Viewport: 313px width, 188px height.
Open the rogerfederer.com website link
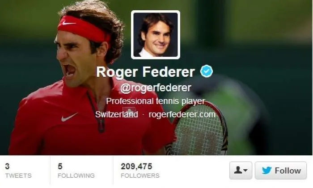pos(182,114)
